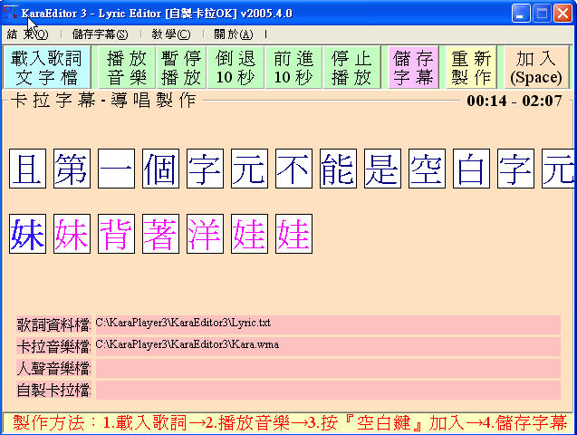Click the 歌詞資料檔 path field
This screenshot has width=577, height=435.
(x=328, y=324)
